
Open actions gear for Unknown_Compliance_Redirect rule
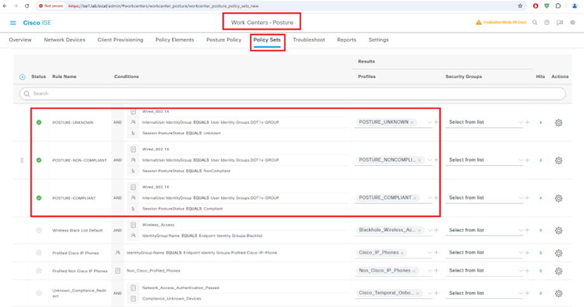559,294
